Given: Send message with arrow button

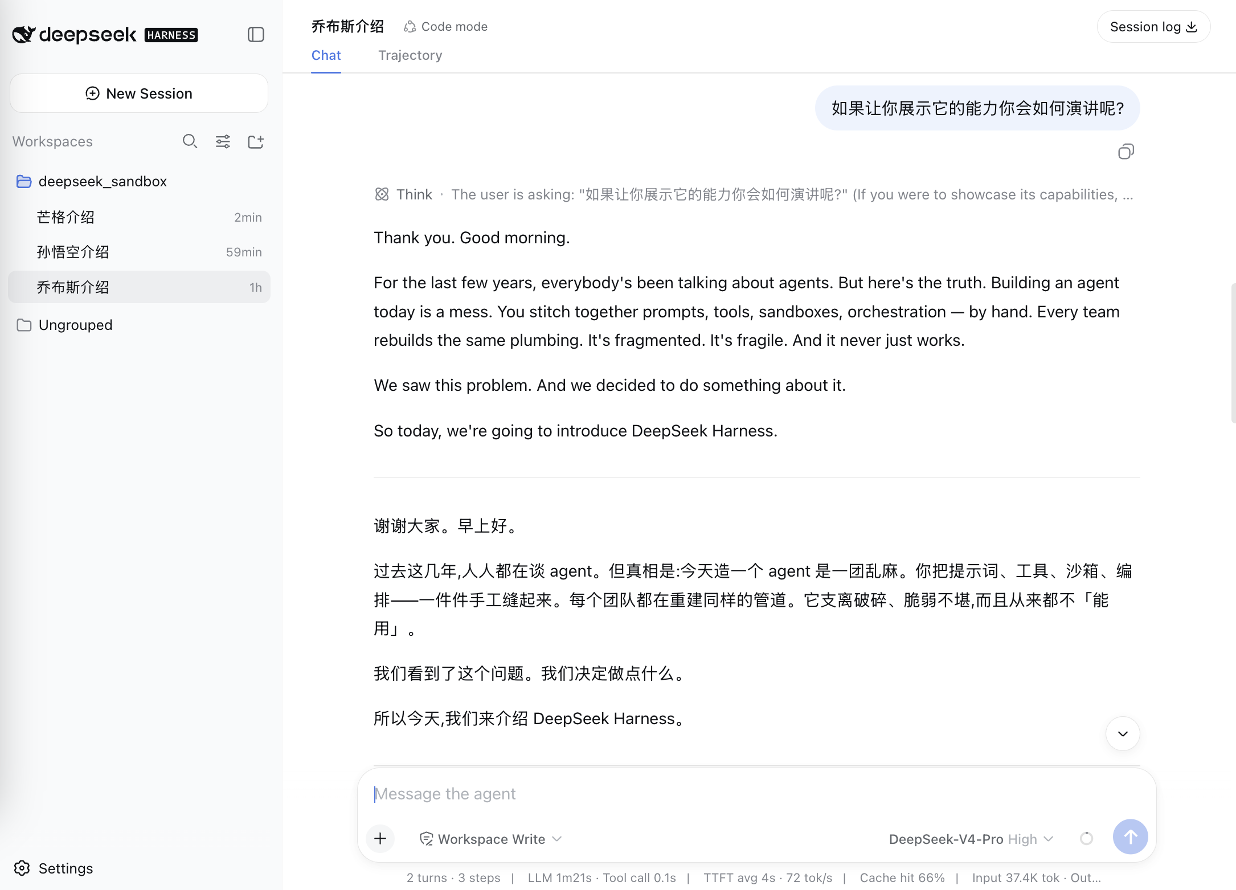Looking at the screenshot, I should pyautogui.click(x=1130, y=836).
